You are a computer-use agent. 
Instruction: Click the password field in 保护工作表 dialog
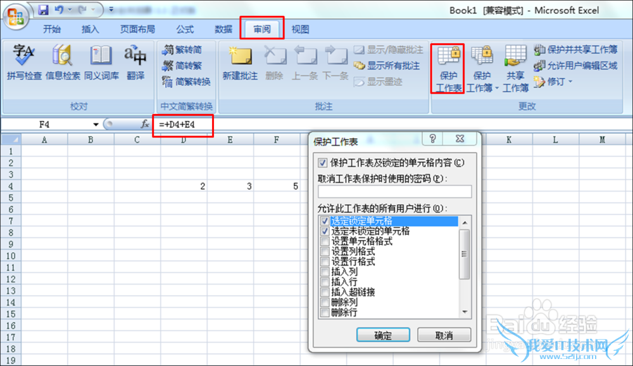[x=394, y=191]
